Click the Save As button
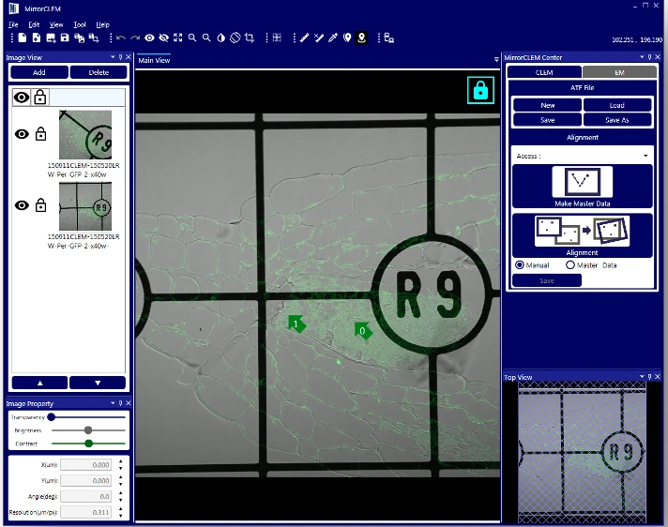This screenshot has height=527, width=668. click(617, 120)
